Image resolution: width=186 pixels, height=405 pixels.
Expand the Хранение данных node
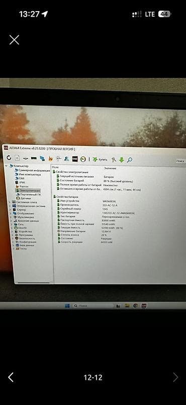point(12,221)
